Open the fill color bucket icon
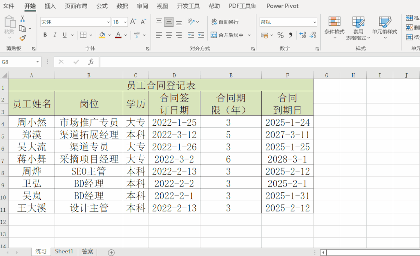 tap(102, 35)
